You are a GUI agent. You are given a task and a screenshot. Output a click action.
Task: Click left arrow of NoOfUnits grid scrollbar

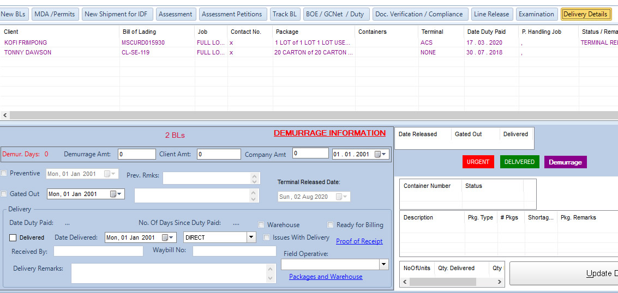pos(405,282)
